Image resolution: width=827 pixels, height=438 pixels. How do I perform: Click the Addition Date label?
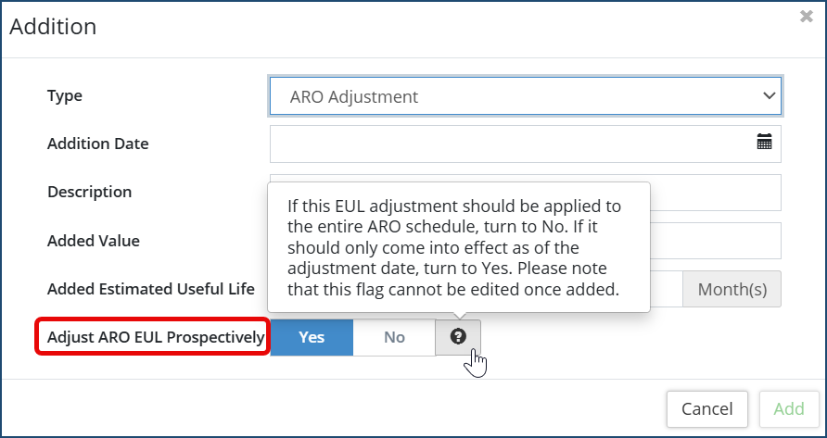pyautogui.click(x=97, y=144)
